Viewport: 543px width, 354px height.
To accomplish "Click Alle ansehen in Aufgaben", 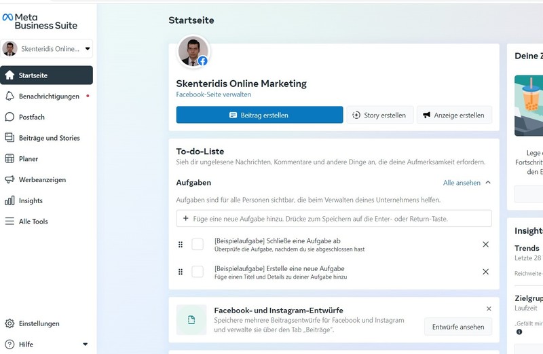I will coord(462,183).
